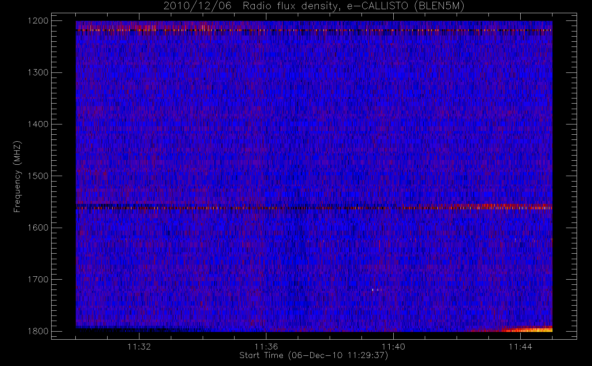Click the 1200 frequency tick label
The height and width of the screenshot is (366, 592).
[x=38, y=21]
